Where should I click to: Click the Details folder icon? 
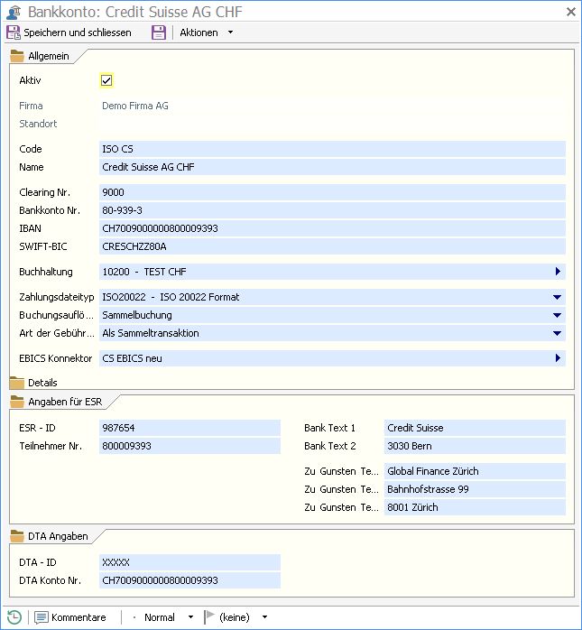tap(17, 383)
